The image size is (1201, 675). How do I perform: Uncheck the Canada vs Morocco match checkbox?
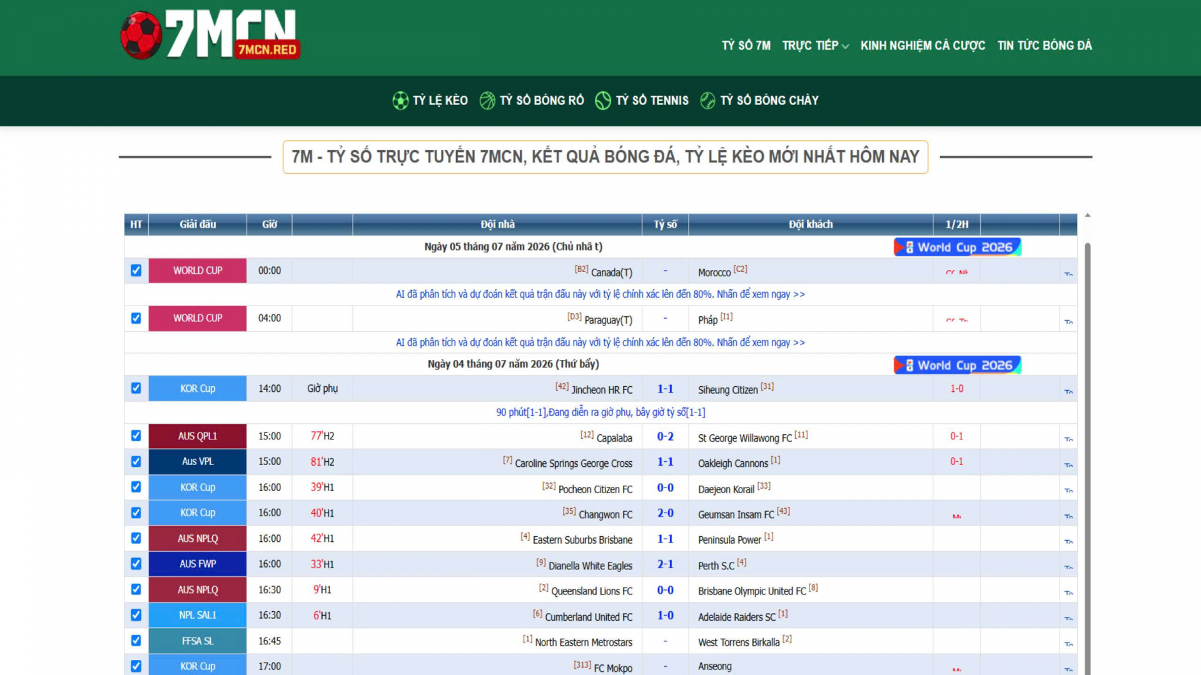tap(136, 271)
